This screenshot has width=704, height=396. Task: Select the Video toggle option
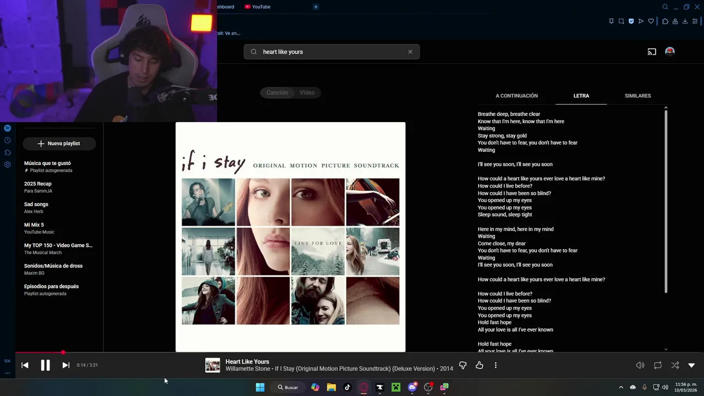tap(307, 92)
